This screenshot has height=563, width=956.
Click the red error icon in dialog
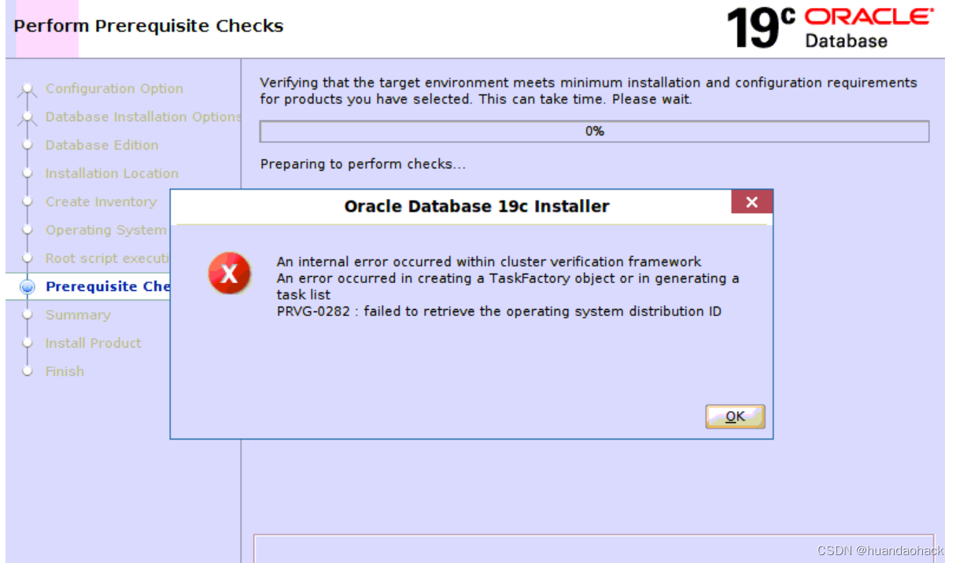pyautogui.click(x=230, y=274)
